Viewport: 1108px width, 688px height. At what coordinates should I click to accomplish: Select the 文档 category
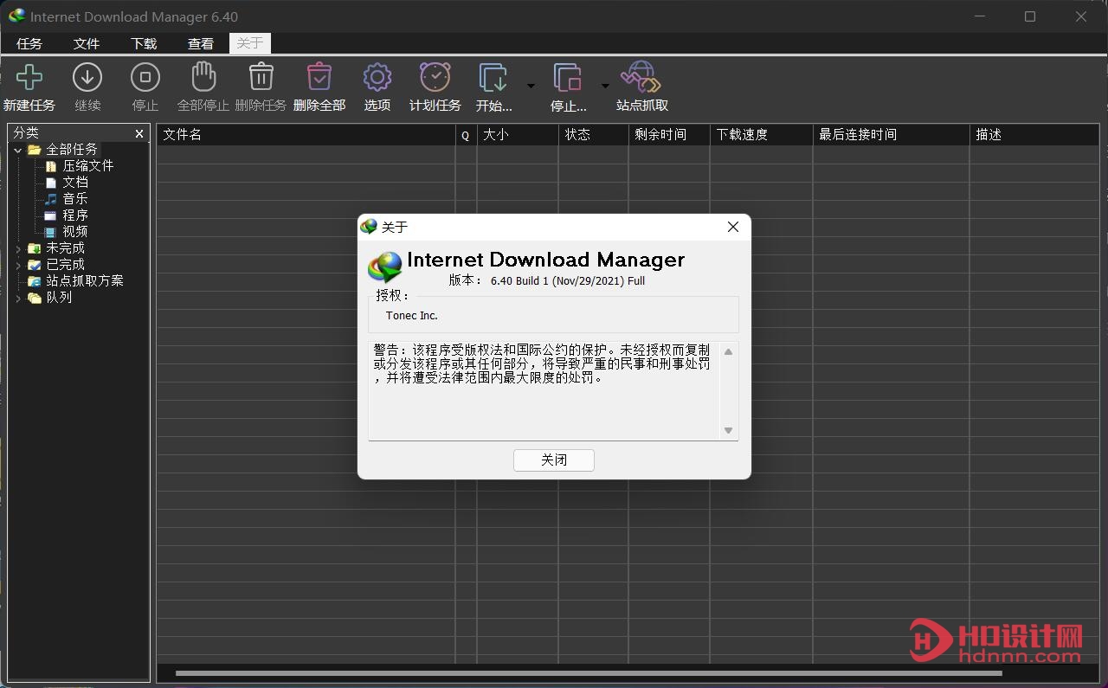click(x=74, y=183)
